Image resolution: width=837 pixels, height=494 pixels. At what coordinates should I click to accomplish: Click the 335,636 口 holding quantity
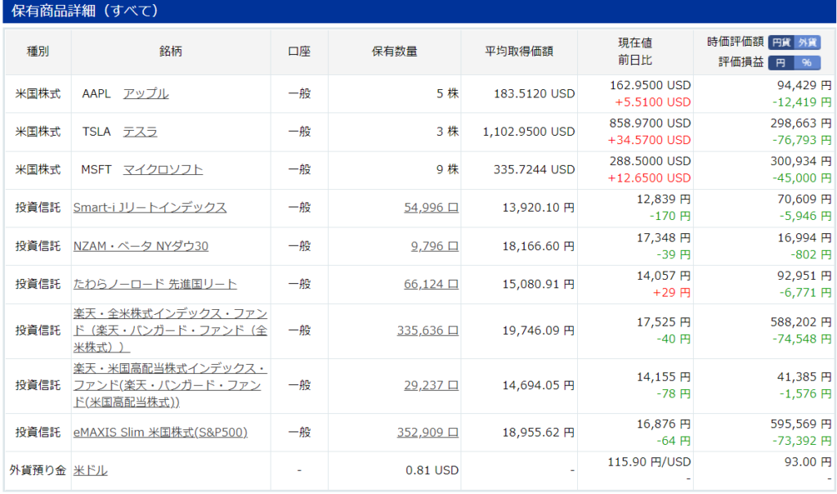click(427, 330)
